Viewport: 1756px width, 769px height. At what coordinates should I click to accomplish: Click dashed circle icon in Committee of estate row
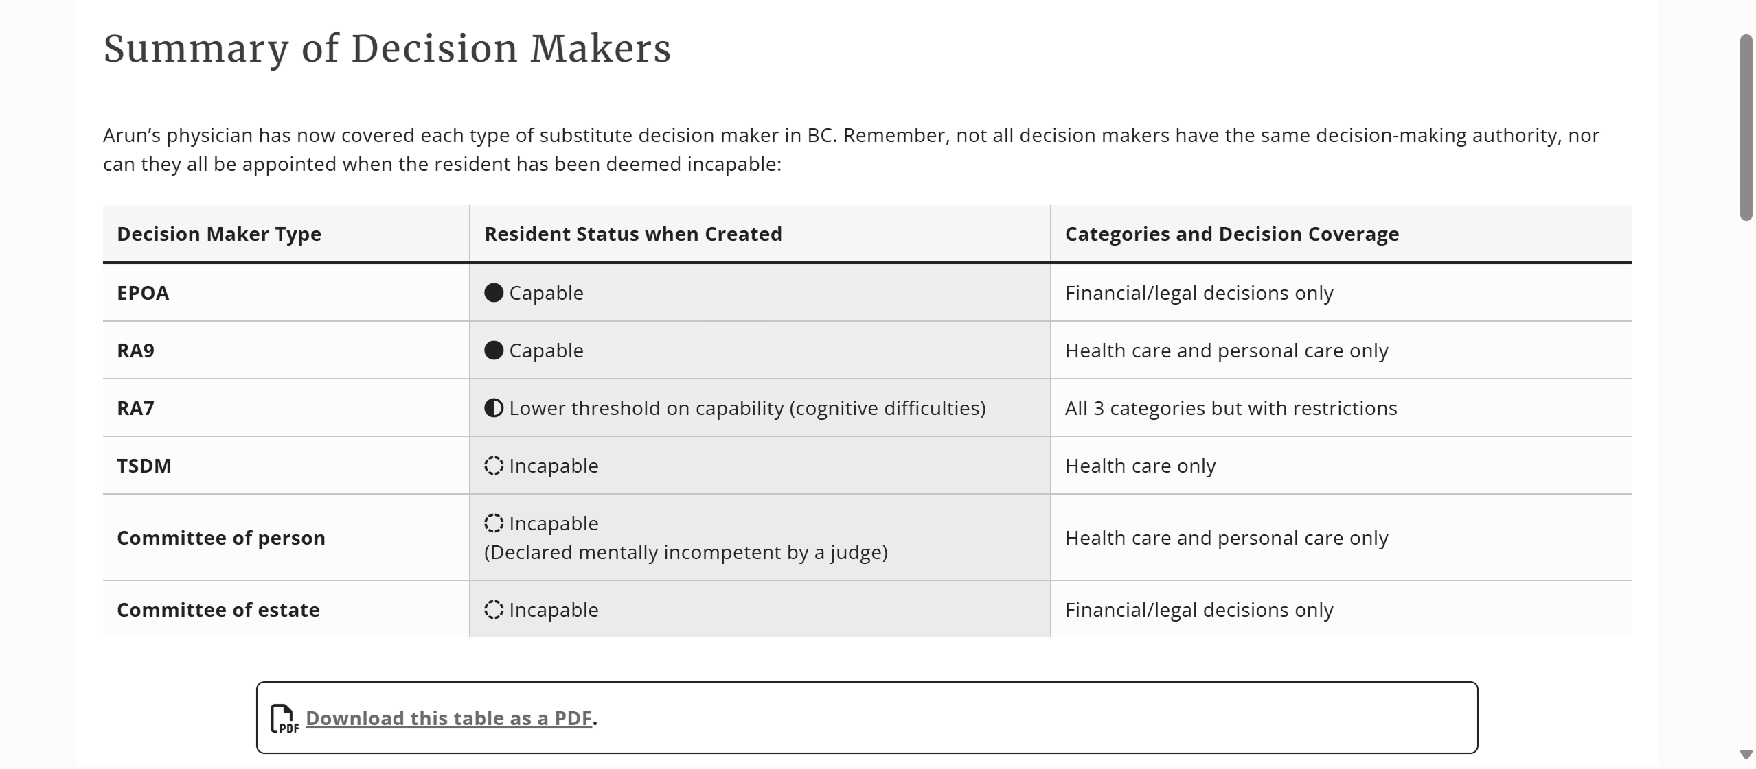click(494, 610)
